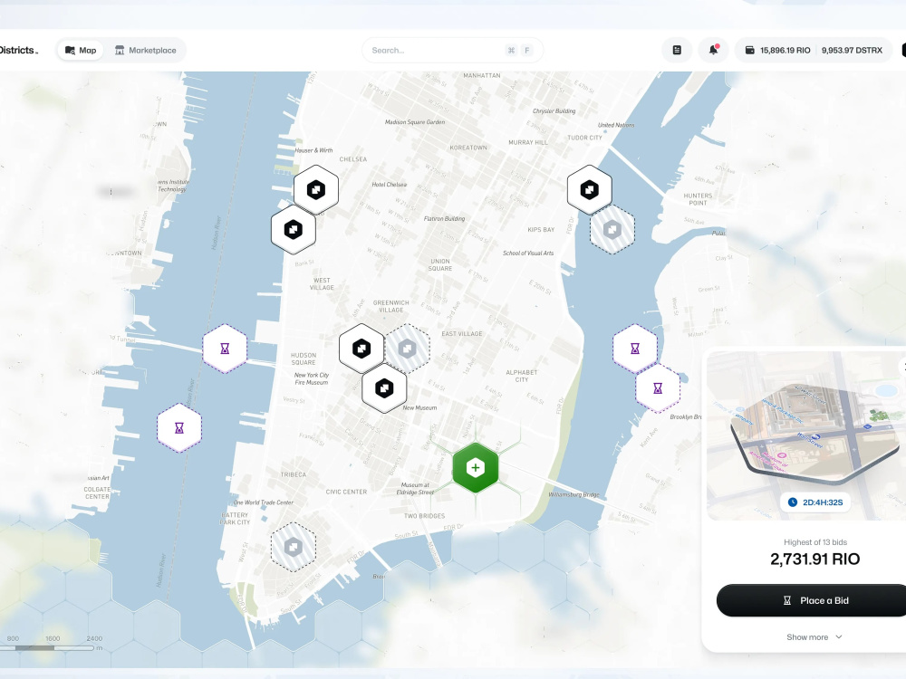Image resolution: width=906 pixels, height=679 pixels.
Task: Click the map scale bar
Action: [x=47, y=648]
